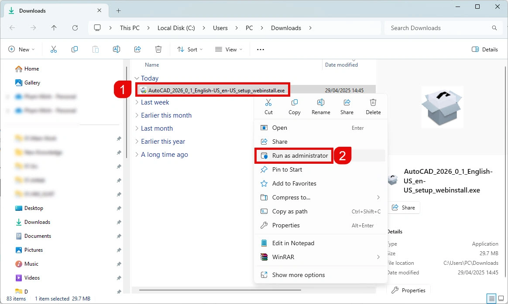The image size is (508, 304).
Task: Open the WinRAR submenu
Action: tap(321, 257)
